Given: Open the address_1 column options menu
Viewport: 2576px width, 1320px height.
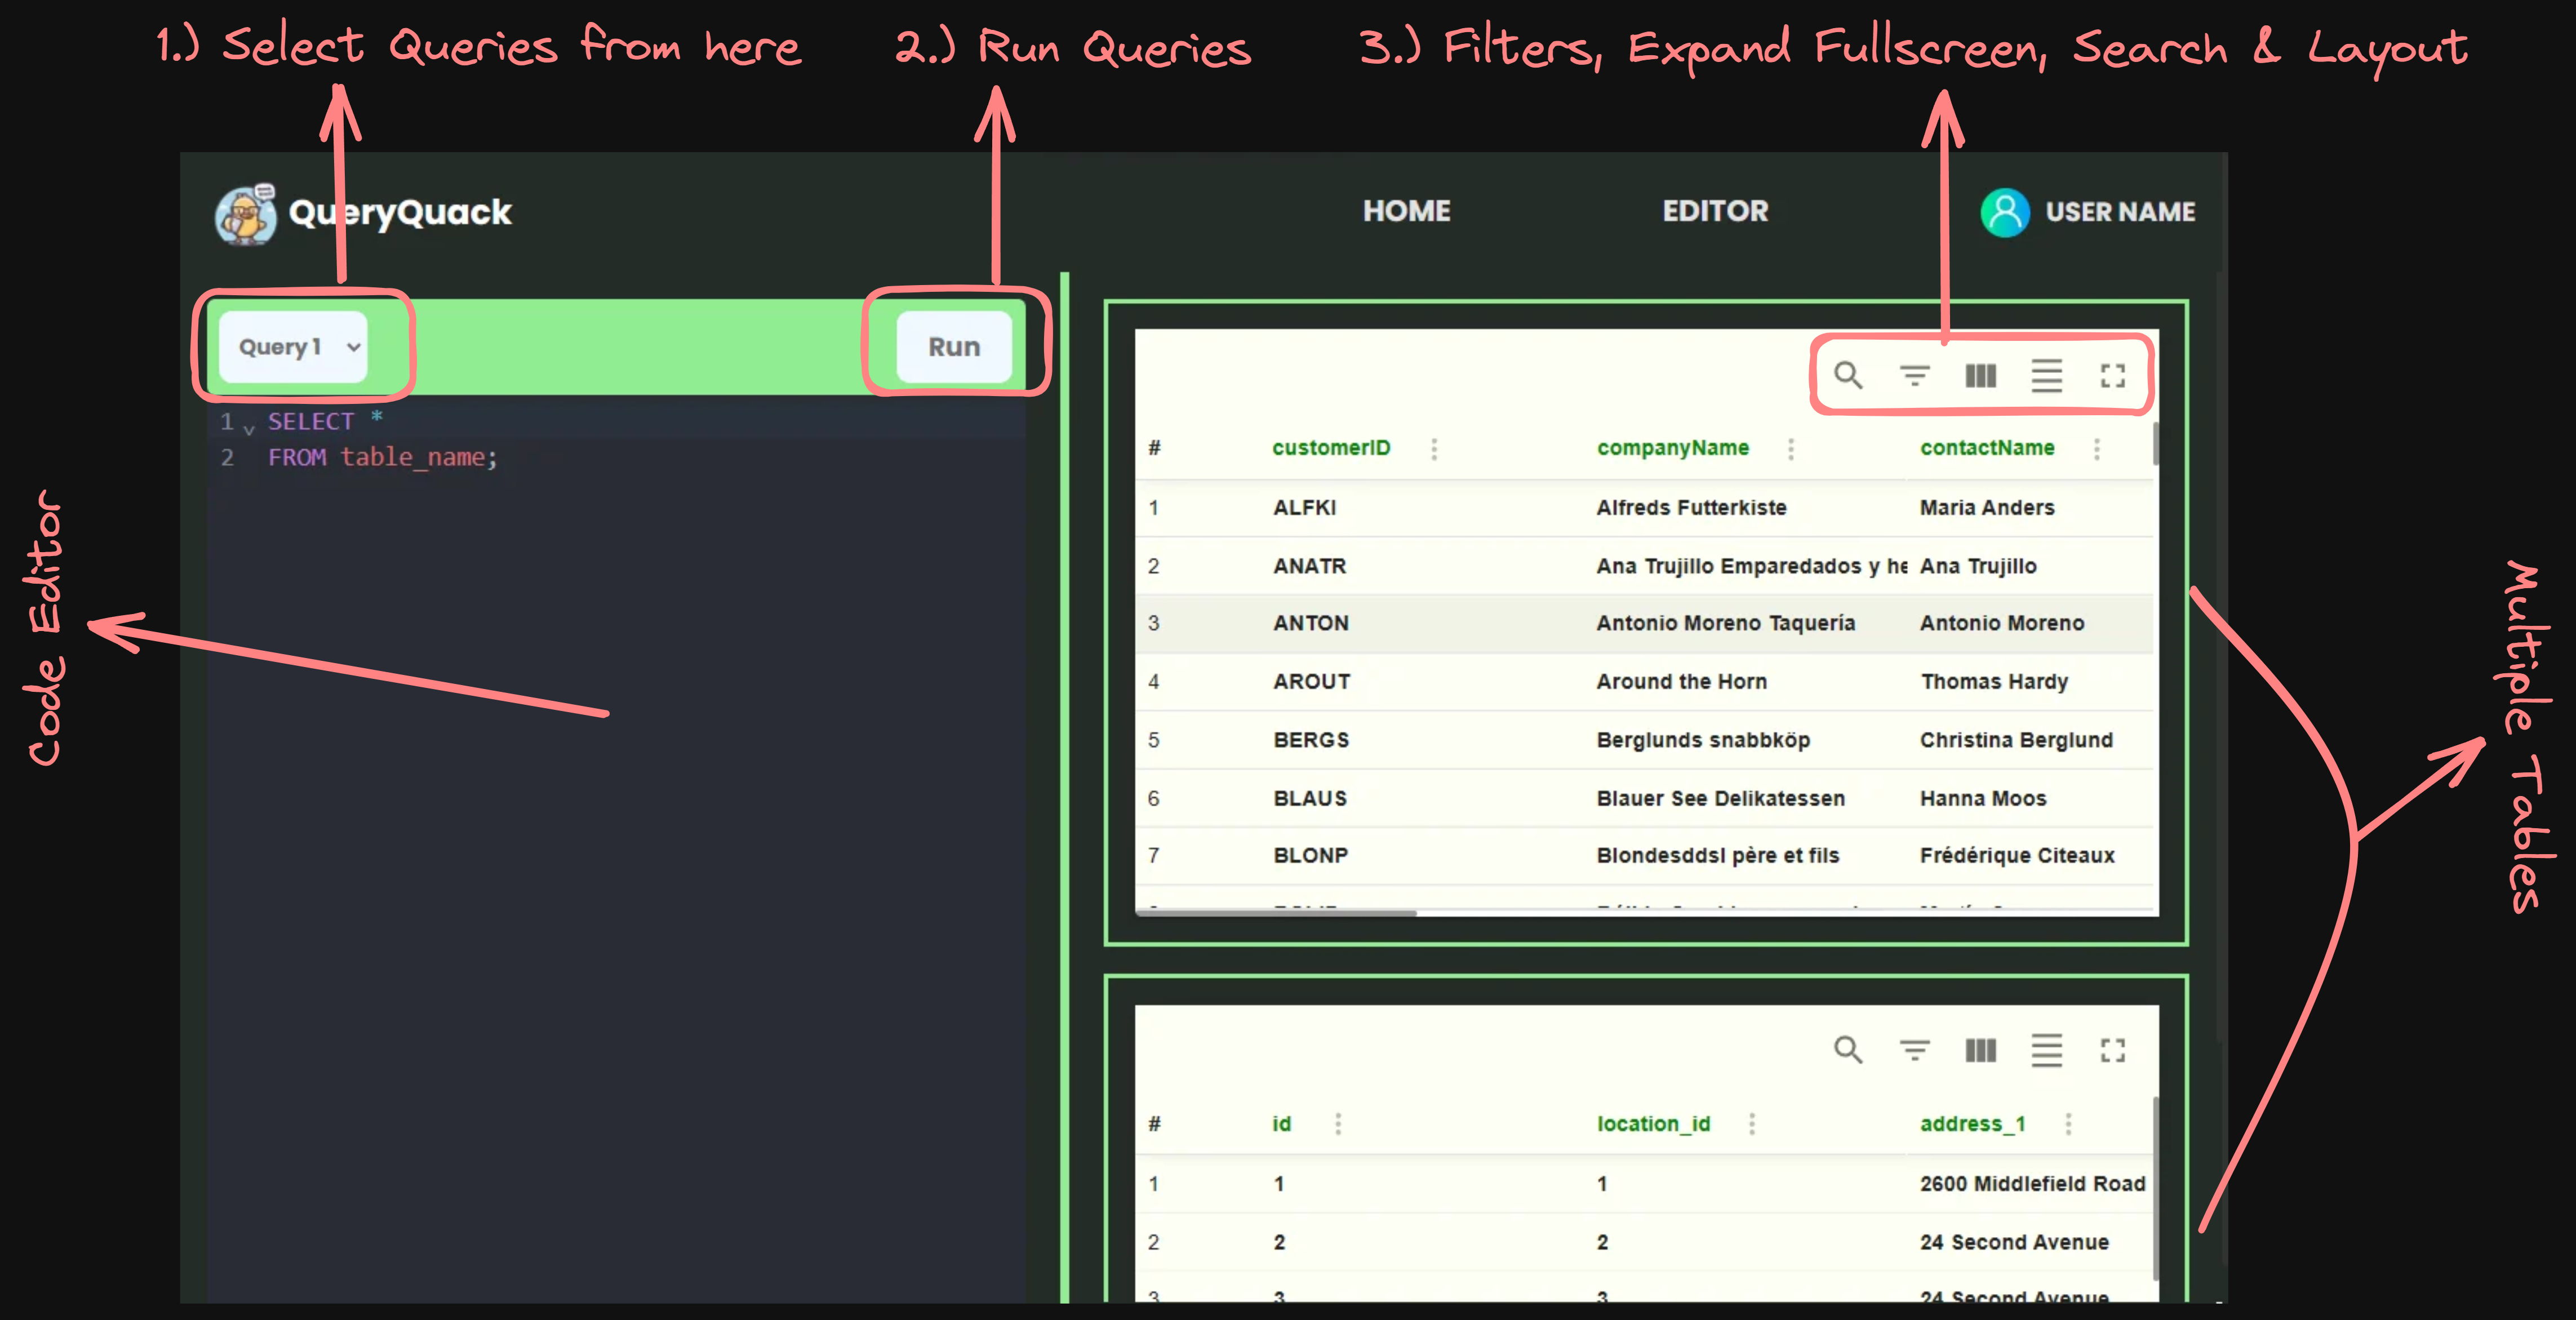Looking at the screenshot, I should coord(2068,1124).
